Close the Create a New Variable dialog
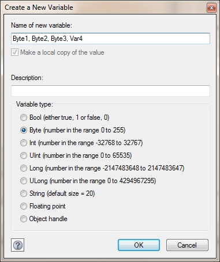Image resolution: width=220 pixels, height=262 pixels. pyautogui.click(x=211, y=8)
